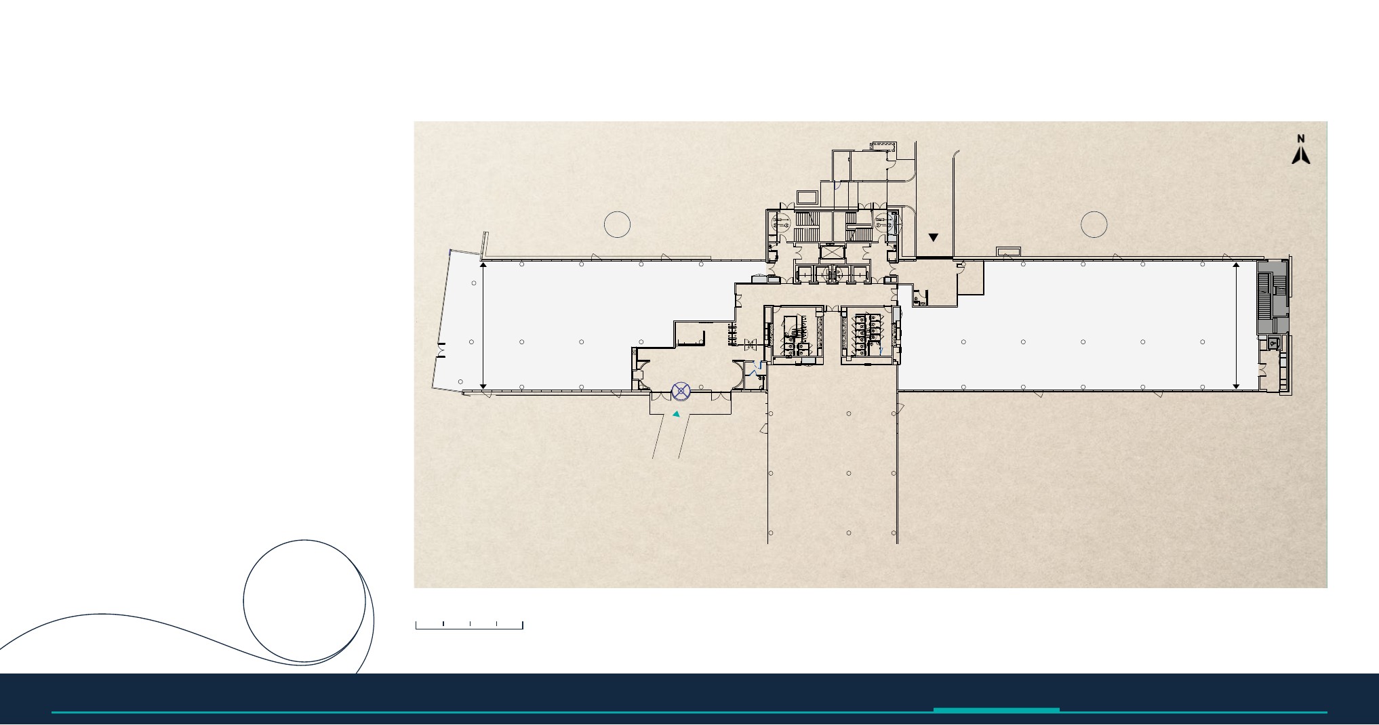Click the west toilet block in the core
This screenshot has height=725, width=1379.
pos(798,335)
